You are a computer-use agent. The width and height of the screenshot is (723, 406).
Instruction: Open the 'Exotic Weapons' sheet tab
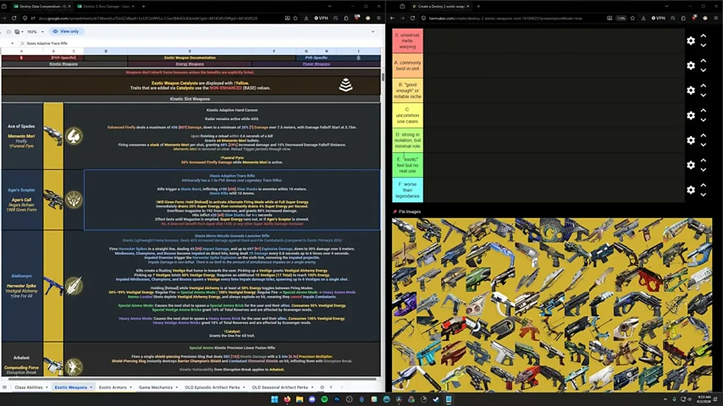tap(71, 387)
